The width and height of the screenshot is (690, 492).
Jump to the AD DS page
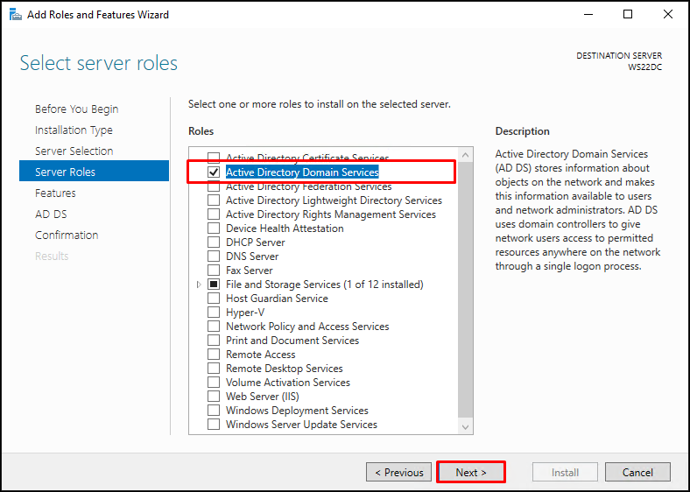click(x=51, y=214)
